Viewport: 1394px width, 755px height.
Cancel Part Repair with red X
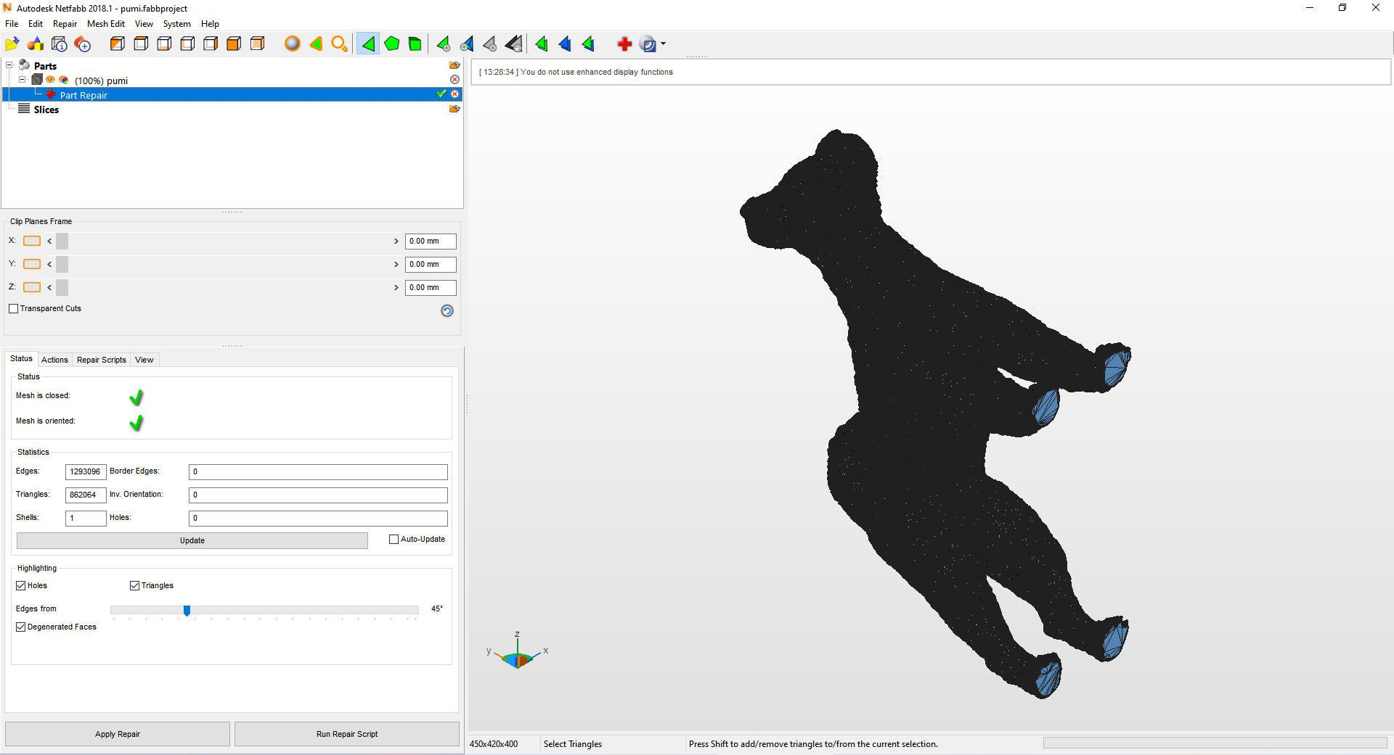455,94
